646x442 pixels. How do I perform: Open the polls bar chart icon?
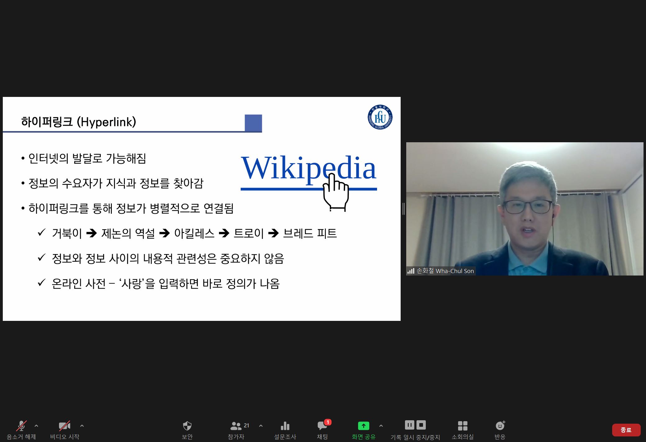pyautogui.click(x=285, y=426)
